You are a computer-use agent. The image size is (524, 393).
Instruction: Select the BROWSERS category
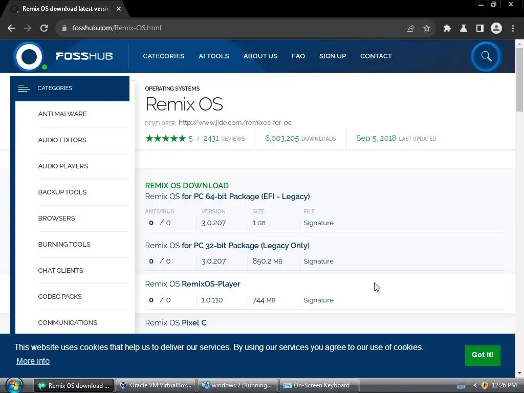click(56, 218)
